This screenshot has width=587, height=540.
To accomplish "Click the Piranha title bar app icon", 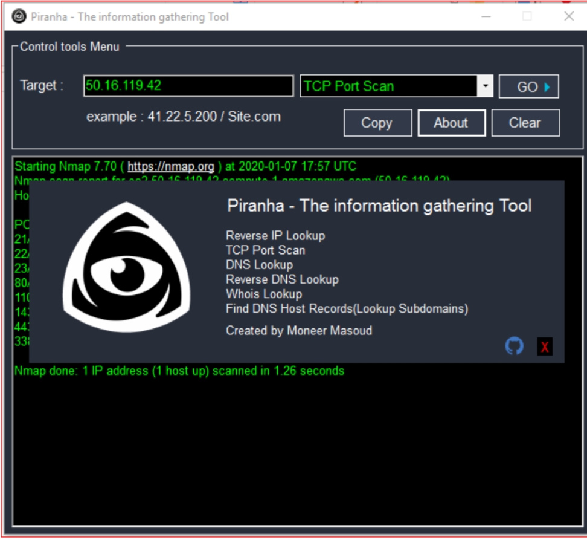I will point(19,16).
